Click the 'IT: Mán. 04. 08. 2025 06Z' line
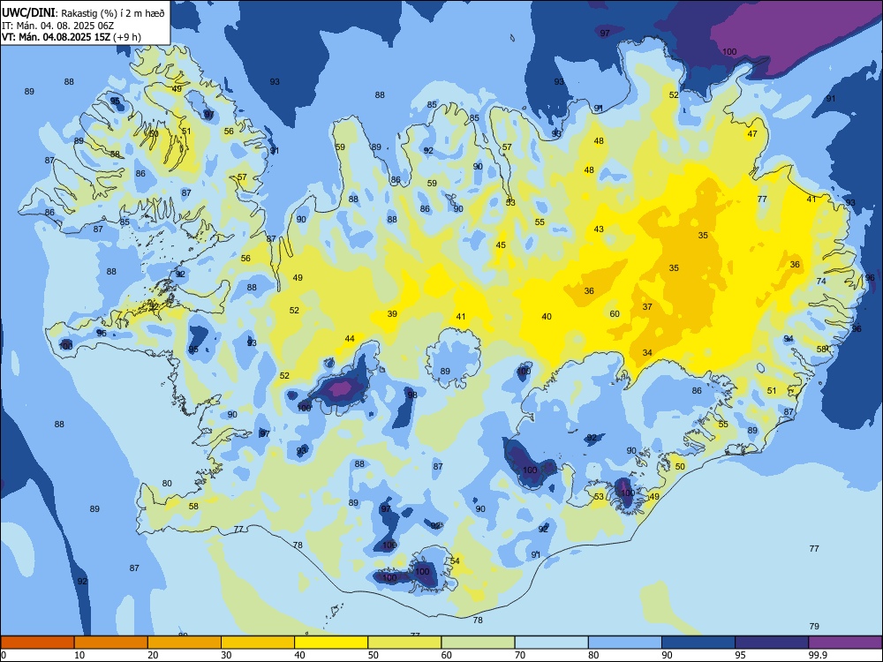Viewport: 883px width, 662px height. 58,26
